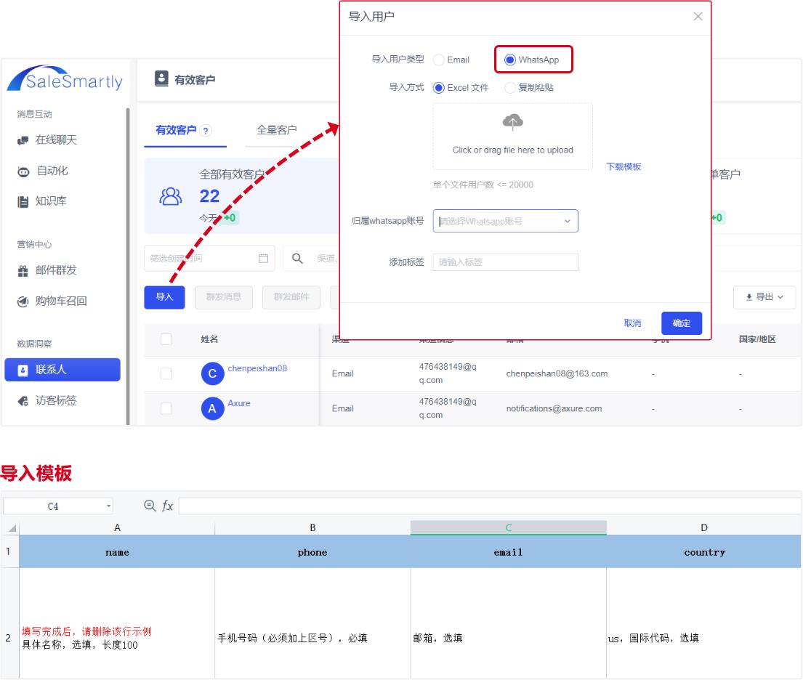Click the 邮件群发 sidebar icon
803x680 pixels.
(x=23, y=271)
